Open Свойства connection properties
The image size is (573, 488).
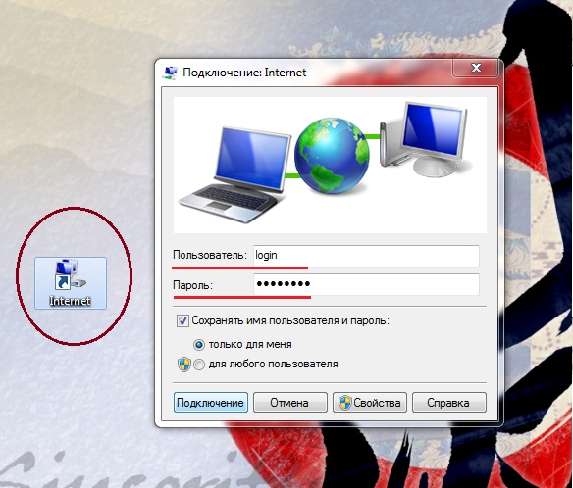370,402
